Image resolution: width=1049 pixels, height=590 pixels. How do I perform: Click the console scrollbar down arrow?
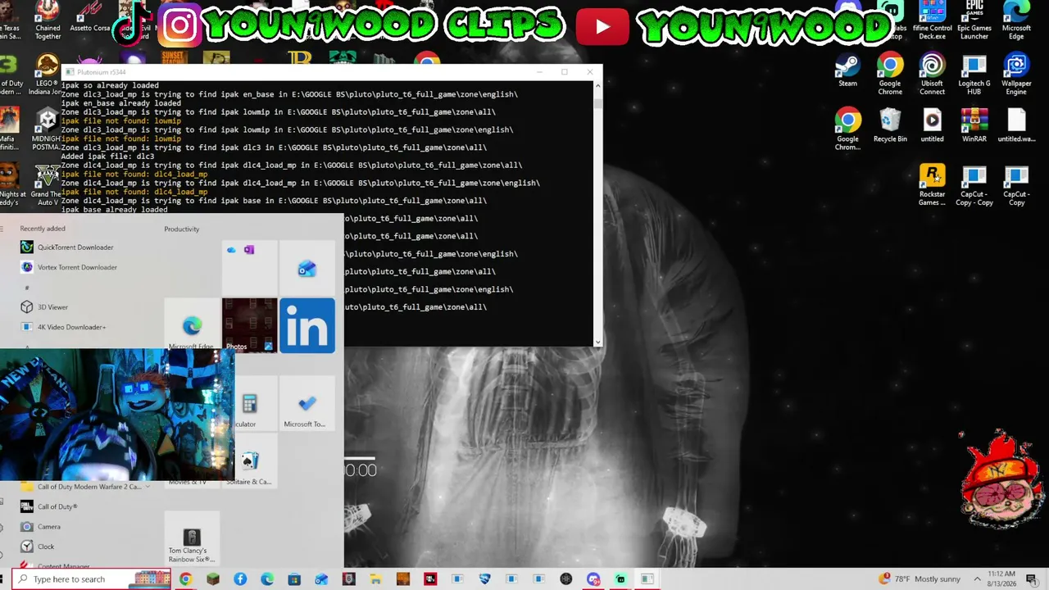click(597, 342)
